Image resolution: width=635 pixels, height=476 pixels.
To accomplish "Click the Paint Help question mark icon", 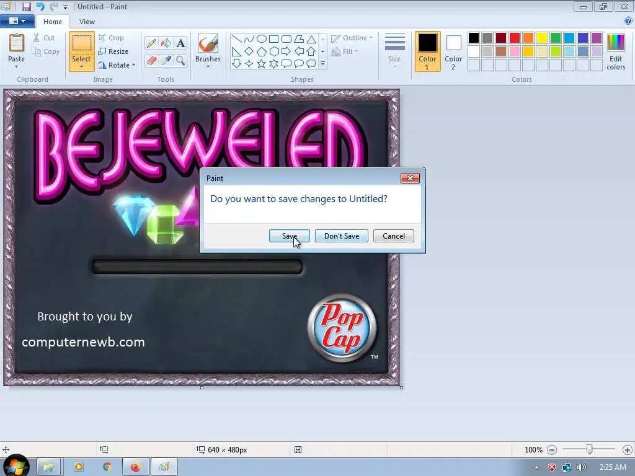I will pos(628,21).
